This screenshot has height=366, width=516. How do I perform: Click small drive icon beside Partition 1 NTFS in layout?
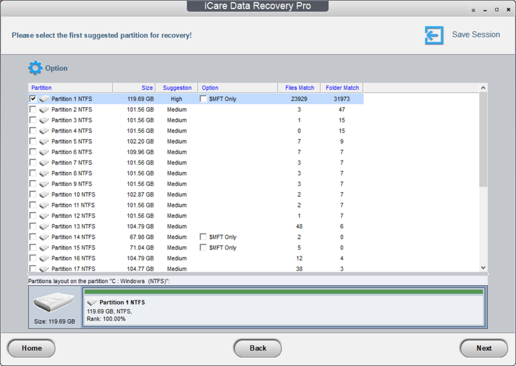[x=92, y=302]
